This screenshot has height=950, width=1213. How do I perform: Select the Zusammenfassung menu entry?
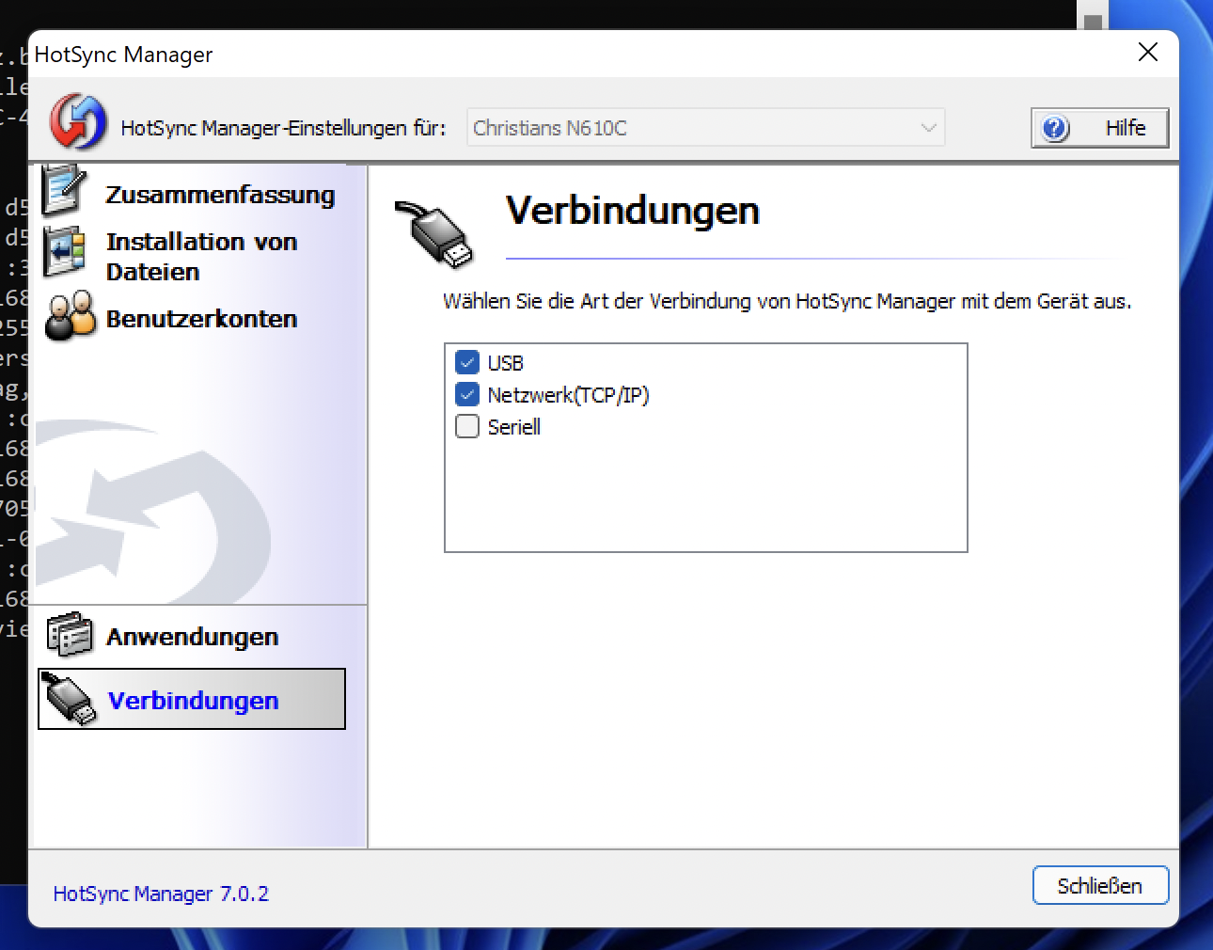click(221, 195)
